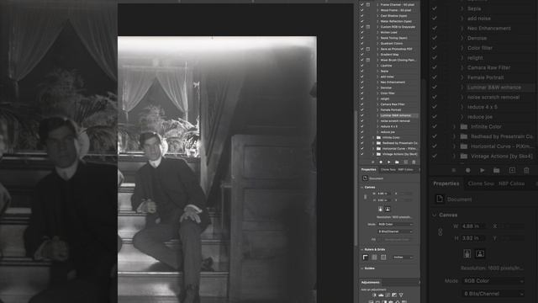The height and width of the screenshot is (303, 538).
Task: Collapse the Rulers & Grids section
Action: pyautogui.click(x=362, y=250)
